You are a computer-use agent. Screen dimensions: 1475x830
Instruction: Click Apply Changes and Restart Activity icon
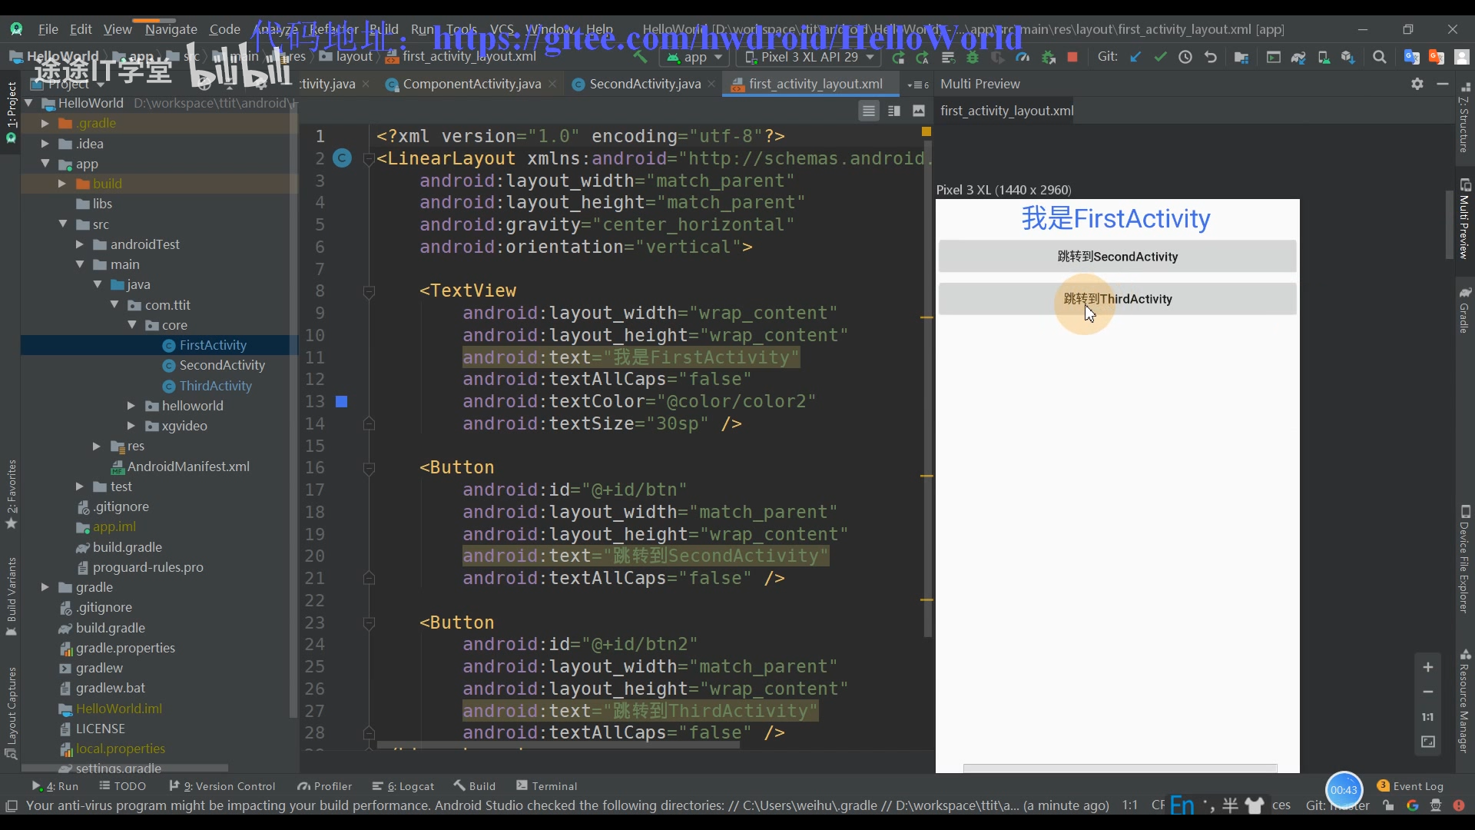pos(923,58)
